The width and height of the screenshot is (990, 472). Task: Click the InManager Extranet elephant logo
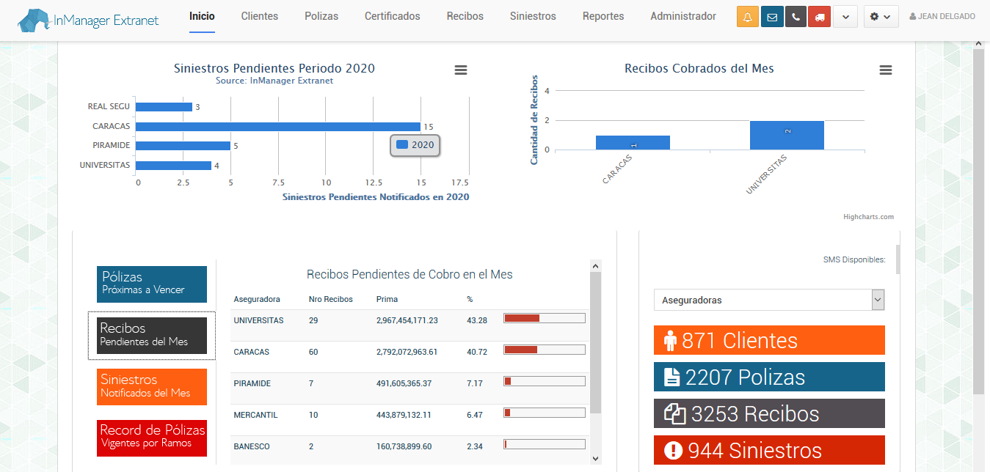(x=88, y=20)
